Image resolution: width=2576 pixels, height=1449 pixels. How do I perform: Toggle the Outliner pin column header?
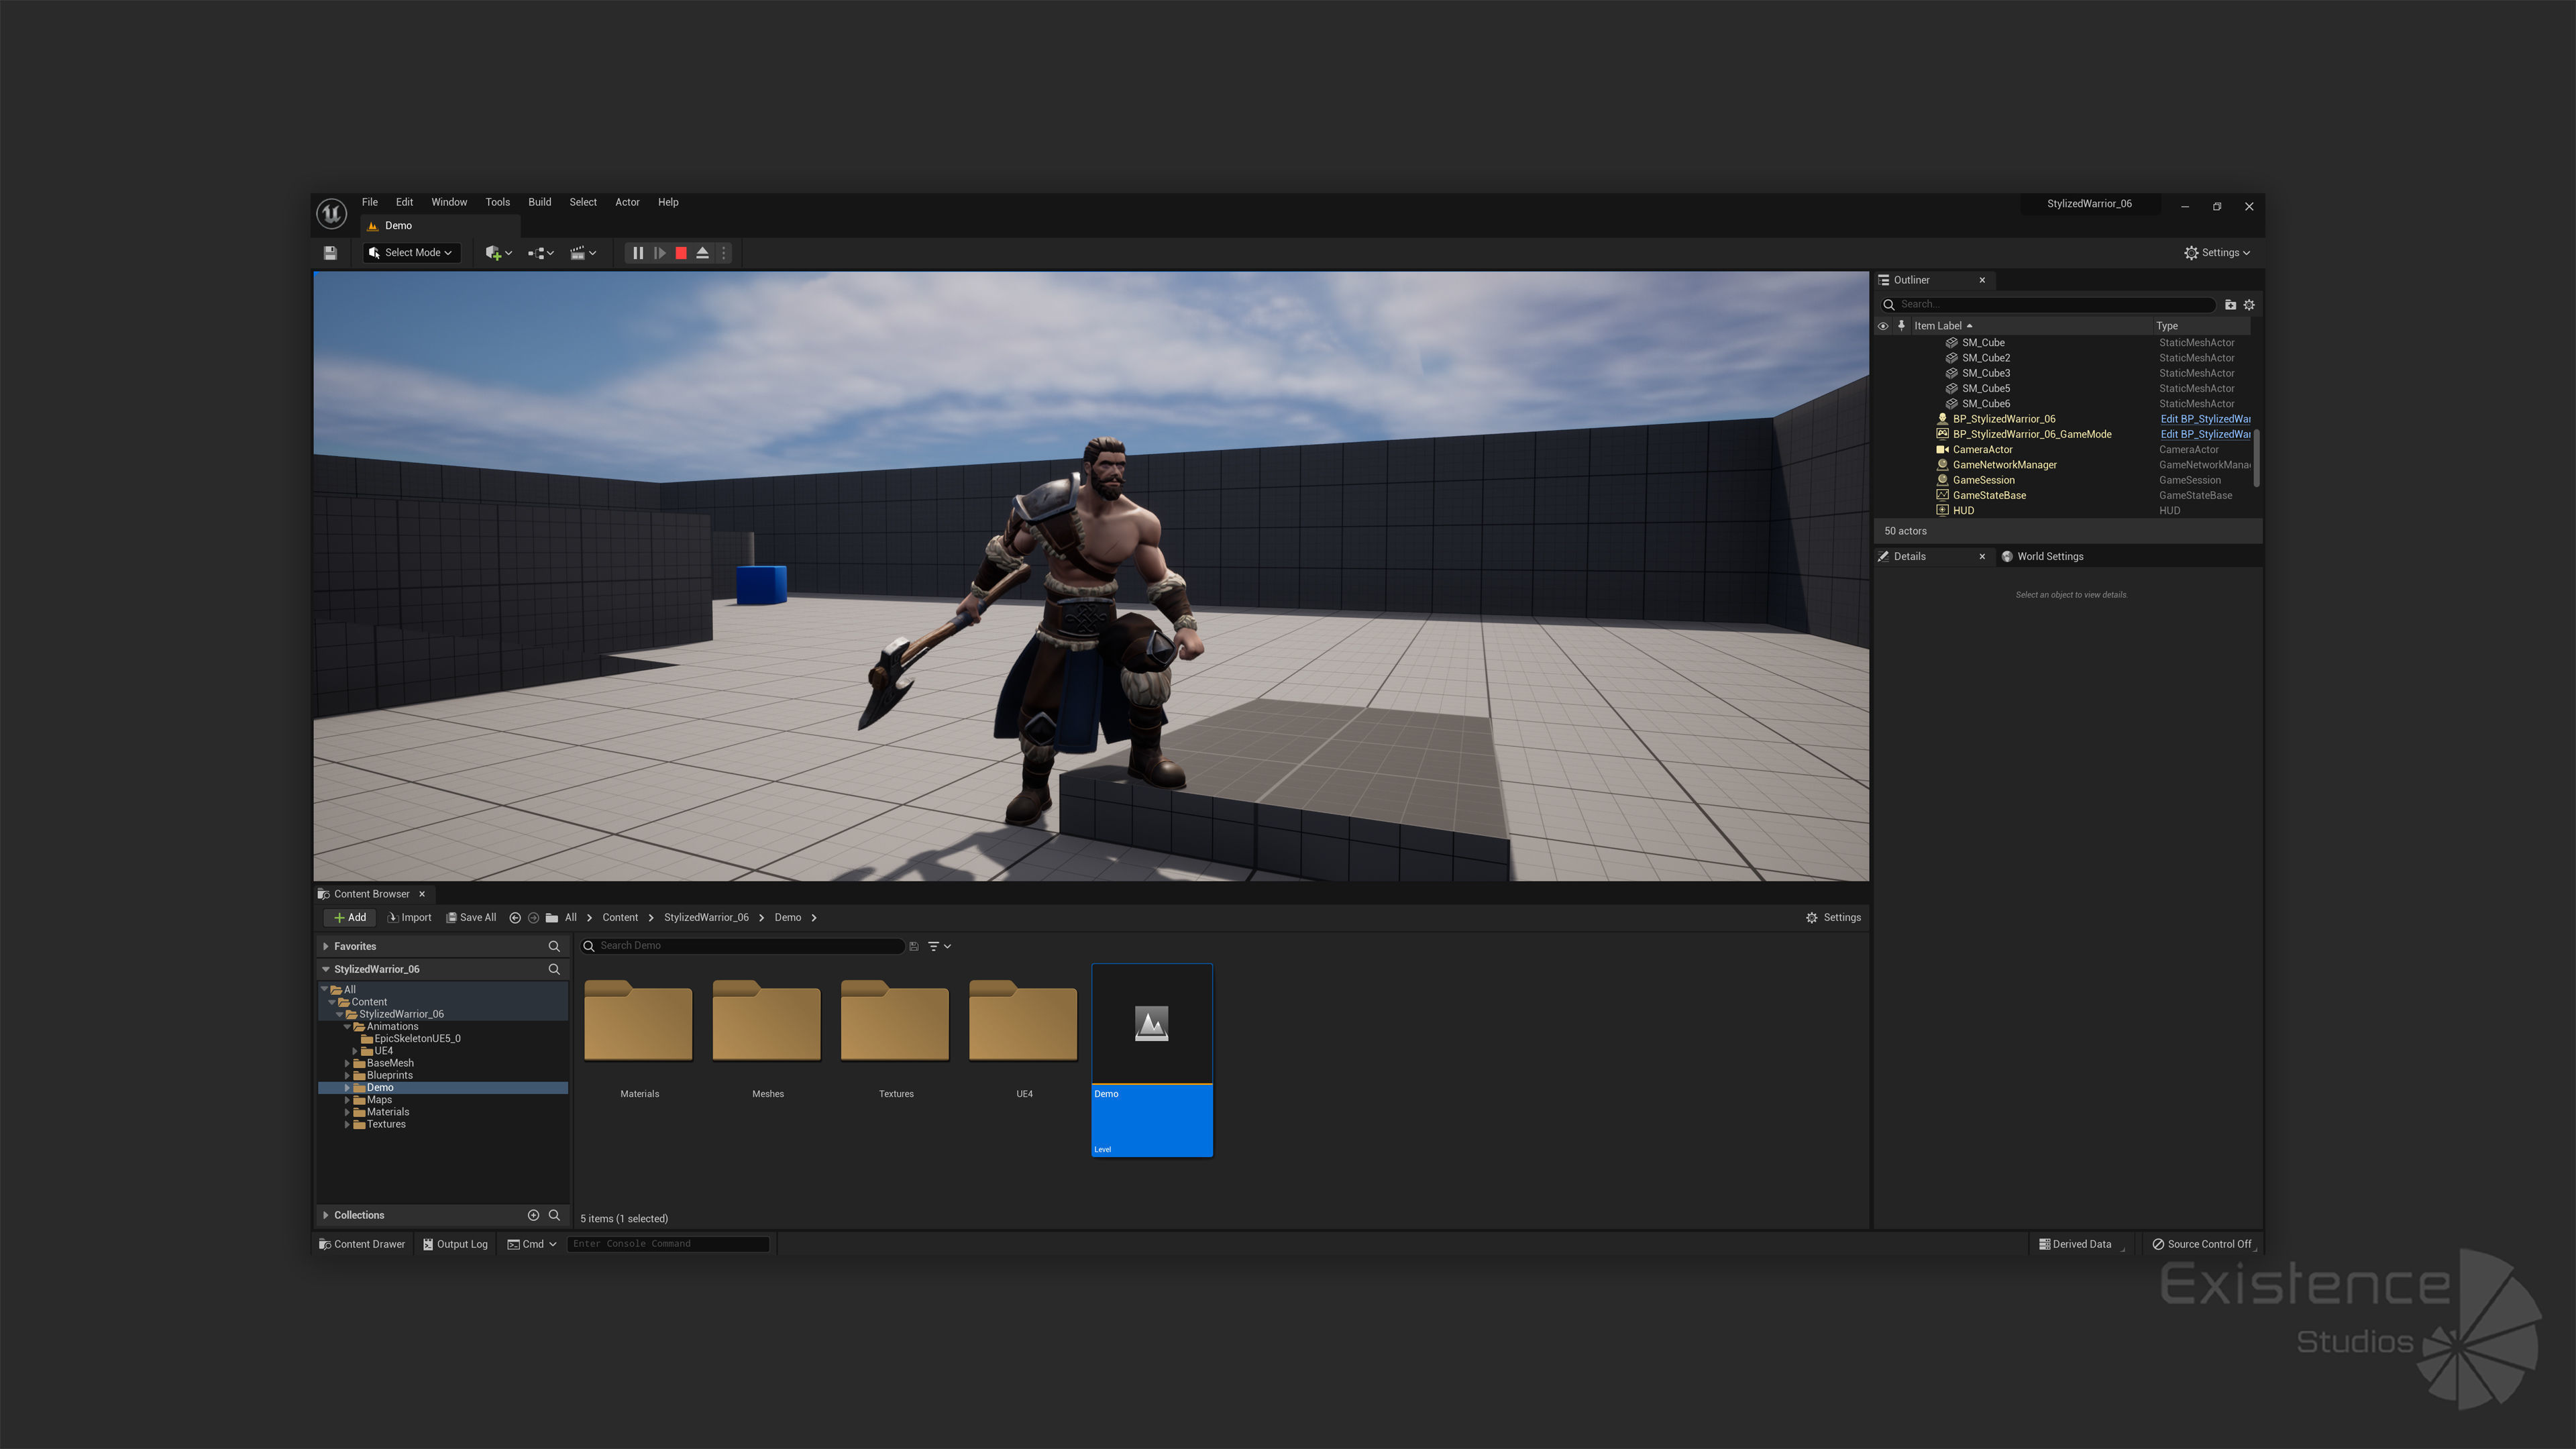coord(1901,326)
